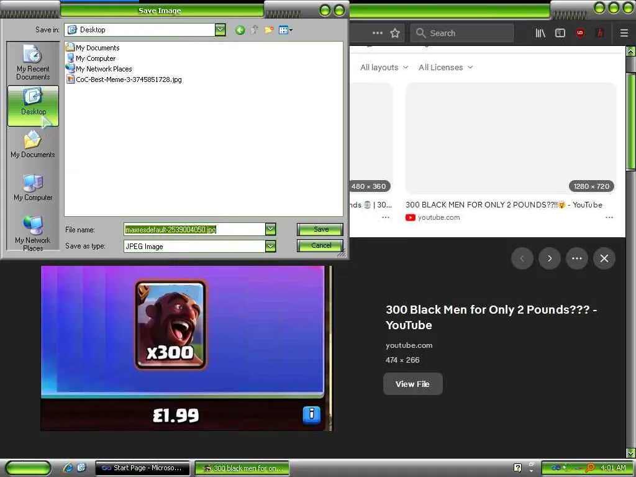The image size is (636, 477).
Task: Click the orange magnifier tray icon
Action: (590, 468)
